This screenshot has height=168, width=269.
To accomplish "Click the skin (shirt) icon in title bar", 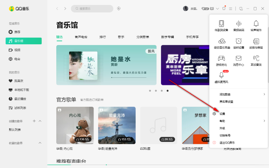I will [224, 8].
